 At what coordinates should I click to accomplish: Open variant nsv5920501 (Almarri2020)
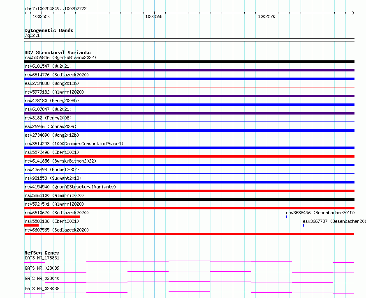pyautogui.click(x=54, y=204)
